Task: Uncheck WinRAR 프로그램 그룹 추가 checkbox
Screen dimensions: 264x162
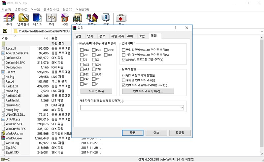Action: (x=123, y=60)
